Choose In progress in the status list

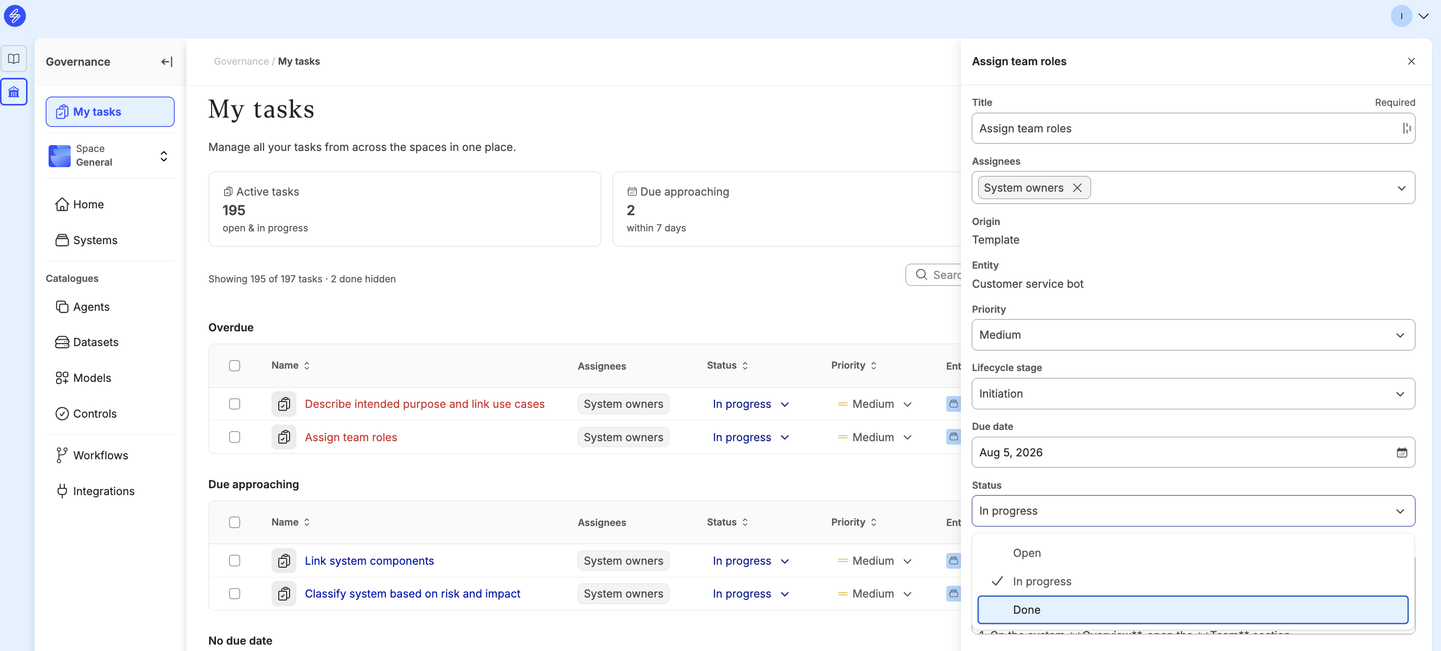point(1193,581)
